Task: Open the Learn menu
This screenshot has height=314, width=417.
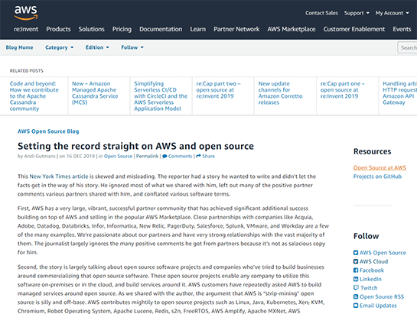Action: tap(198, 29)
